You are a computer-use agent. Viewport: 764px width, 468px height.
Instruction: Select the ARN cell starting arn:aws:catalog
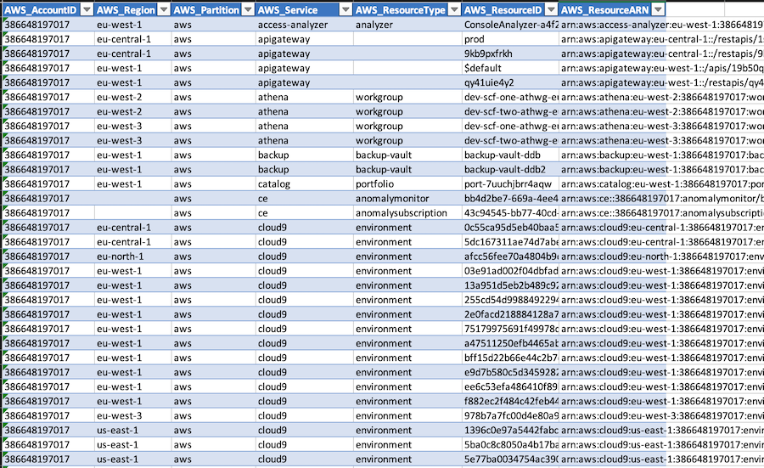[612, 183]
